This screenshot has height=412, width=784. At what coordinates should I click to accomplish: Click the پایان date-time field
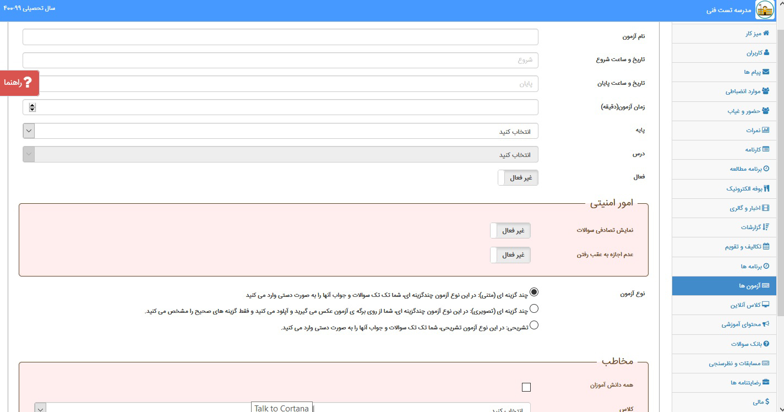coord(280,84)
